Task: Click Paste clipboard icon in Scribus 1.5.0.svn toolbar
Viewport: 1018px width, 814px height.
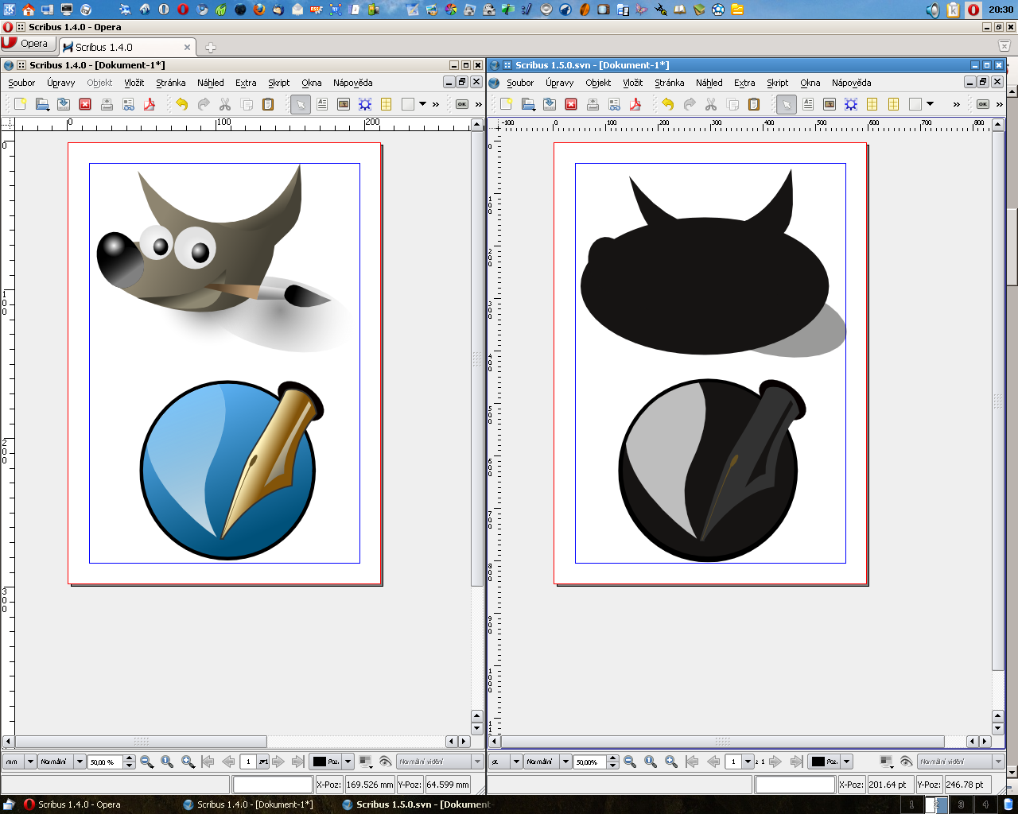Action: (754, 104)
